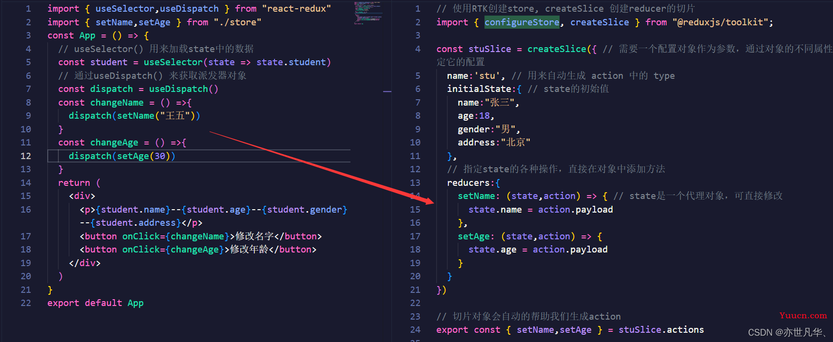Viewport: 833px width, 342px height.
Task: Click the gender "男" value
Action: (x=505, y=129)
